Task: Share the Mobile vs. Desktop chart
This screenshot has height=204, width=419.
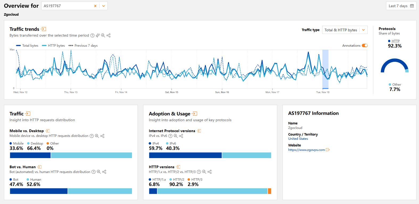Action: point(102,136)
